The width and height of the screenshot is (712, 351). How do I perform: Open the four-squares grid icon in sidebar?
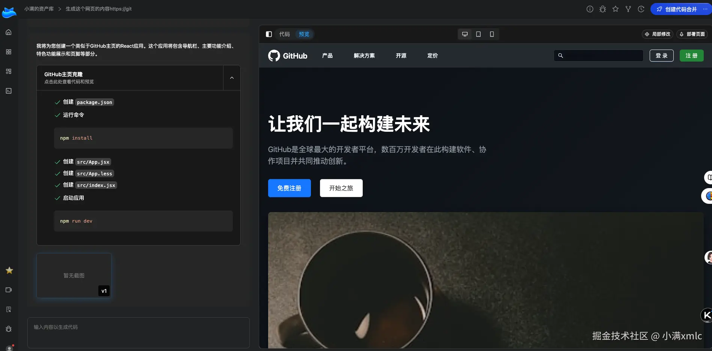[x=9, y=52]
